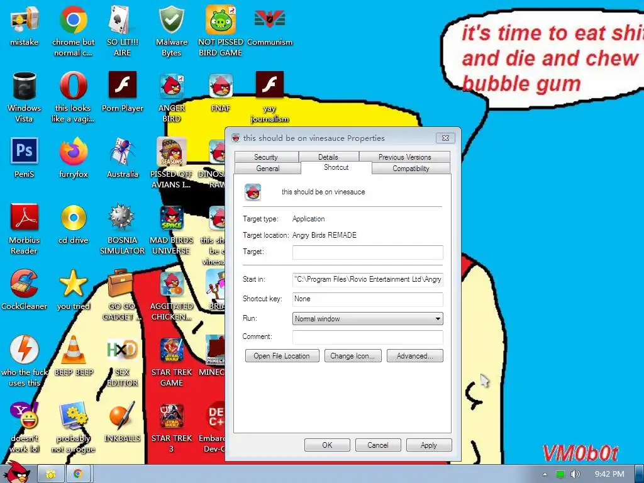This screenshot has height=483, width=644.
Task: Select the "chrome but normal" Chrome icon
Action: pos(73,31)
